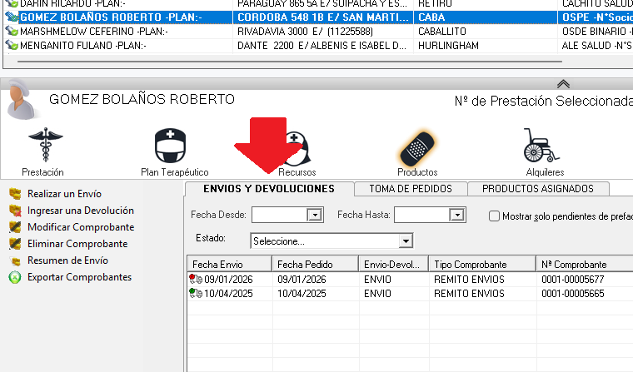Open the Alquileres wheelchair icon
Screen dimensions: 633x372
[541, 146]
